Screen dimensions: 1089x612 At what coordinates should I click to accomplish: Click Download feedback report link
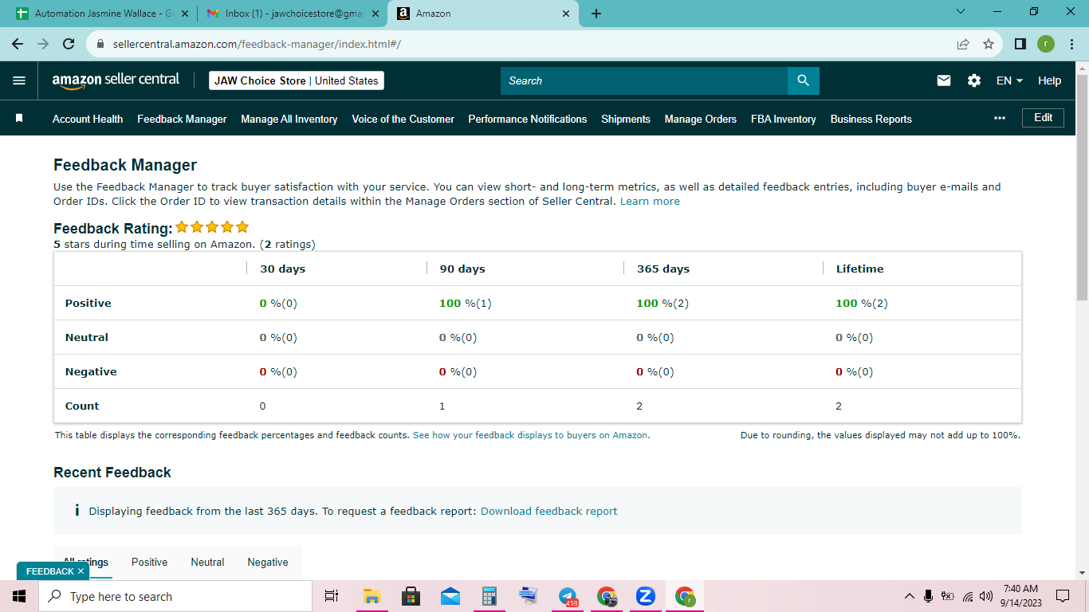(x=549, y=511)
